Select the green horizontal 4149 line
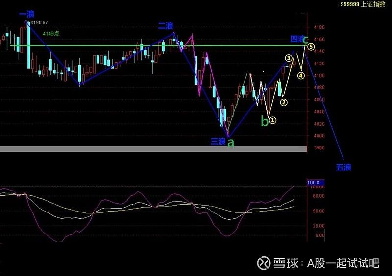392x276 pixels. click(x=157, y=45)
